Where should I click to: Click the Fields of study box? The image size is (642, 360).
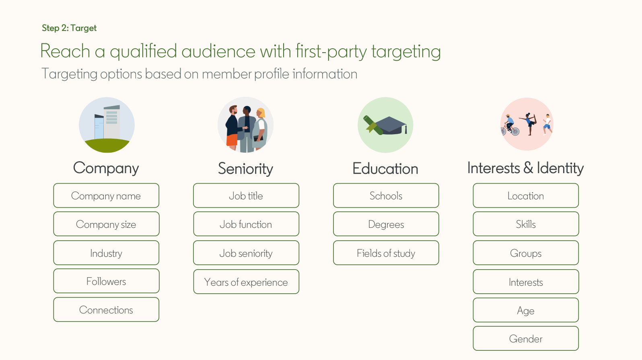(386, 253)
